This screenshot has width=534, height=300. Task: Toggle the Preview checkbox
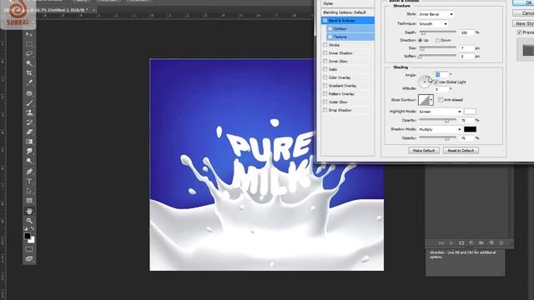pyautogui.click(x=519, y=32)
